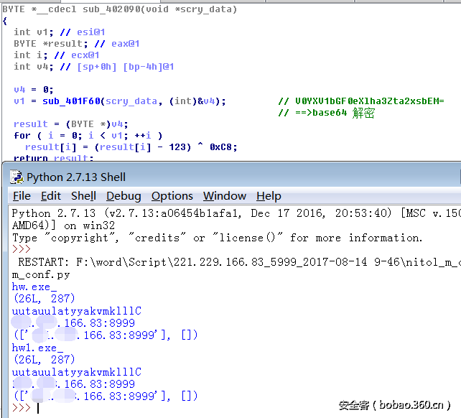Viewport: 461px width, 418px height.
Task: Click the Python Shell window title icon
Action: (17, 177)
